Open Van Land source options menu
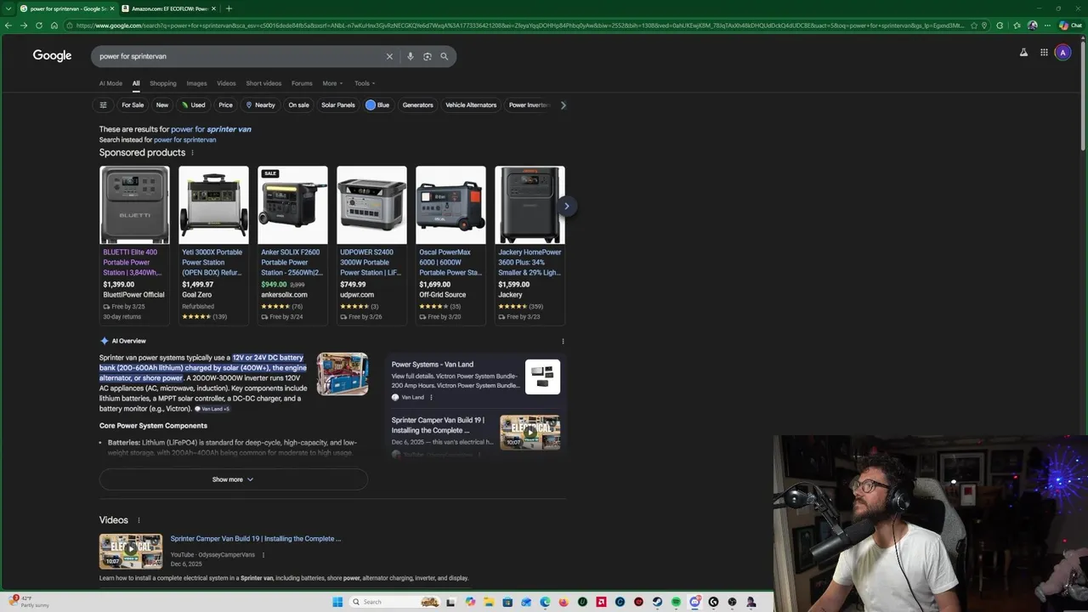Viewport: 1088px width, 612px height. pyautogui.click(x=431, y=397)
